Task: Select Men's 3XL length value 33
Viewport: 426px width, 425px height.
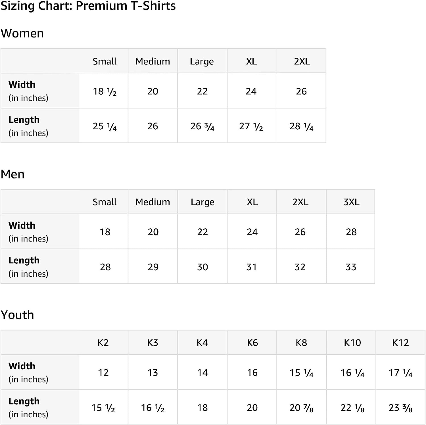Action: (351, 267)
